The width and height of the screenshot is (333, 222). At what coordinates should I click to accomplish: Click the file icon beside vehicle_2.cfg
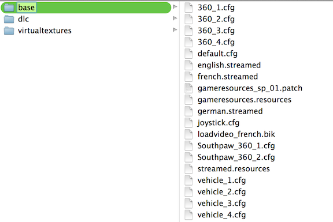tap(188, 191)
